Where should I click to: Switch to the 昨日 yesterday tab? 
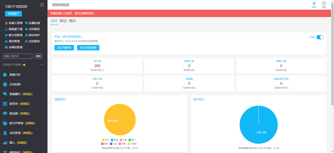63,21
